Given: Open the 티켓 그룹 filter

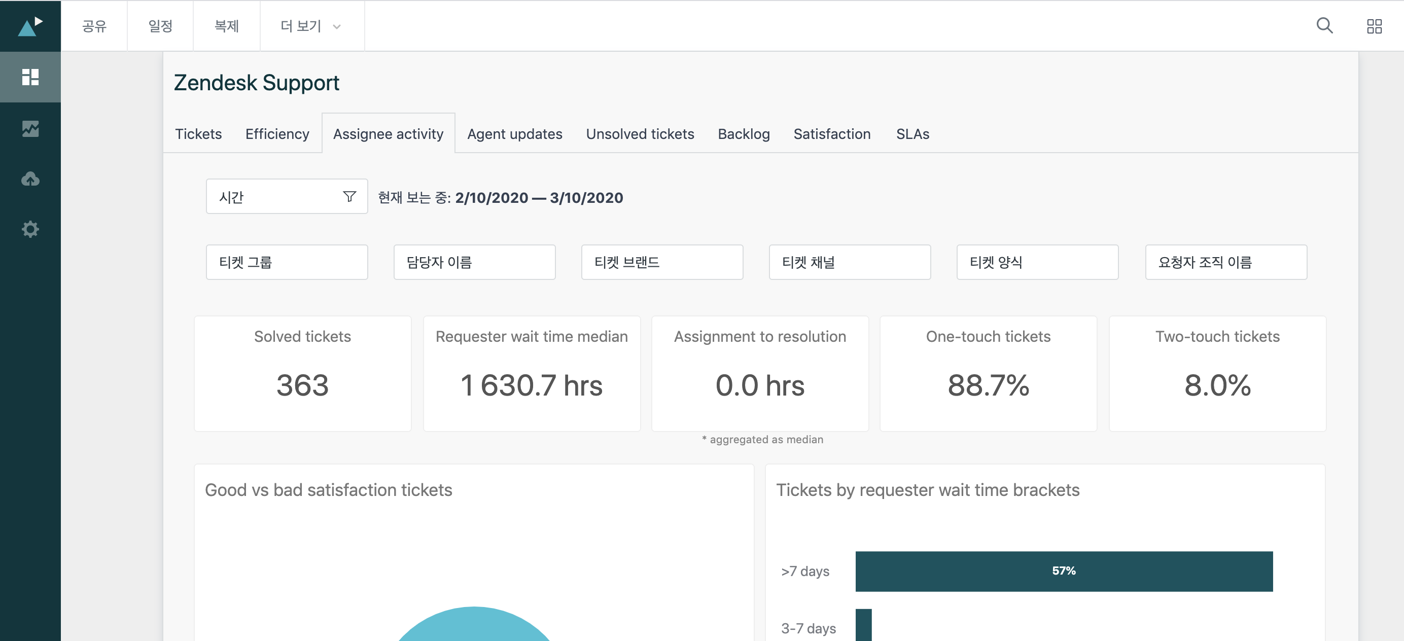Looking at the screenshot, I should pos(287,262).
